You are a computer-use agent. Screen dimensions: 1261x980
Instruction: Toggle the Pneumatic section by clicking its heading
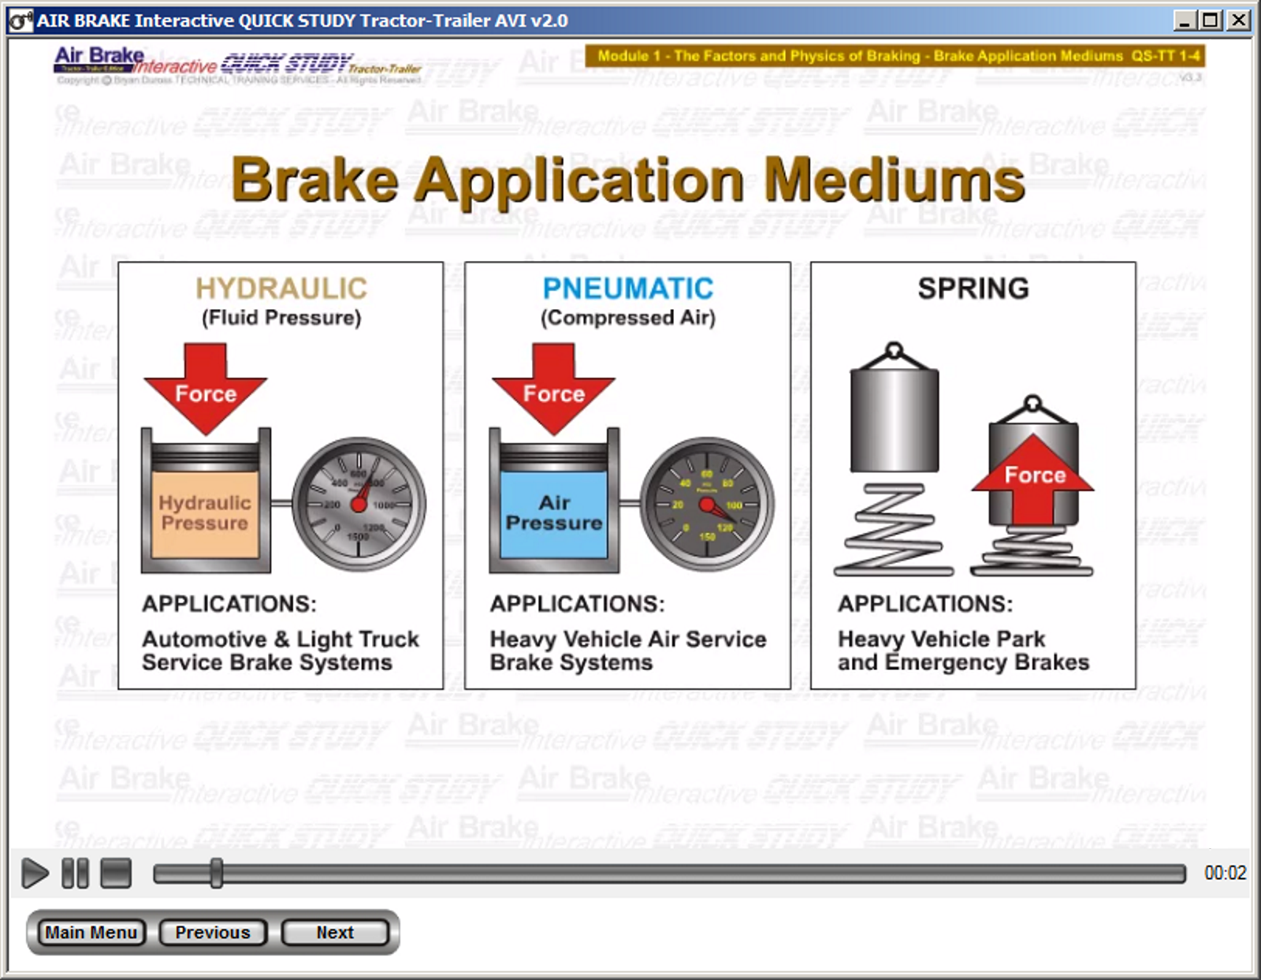coord(627,289)
